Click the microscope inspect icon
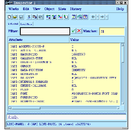 (54, 17)
